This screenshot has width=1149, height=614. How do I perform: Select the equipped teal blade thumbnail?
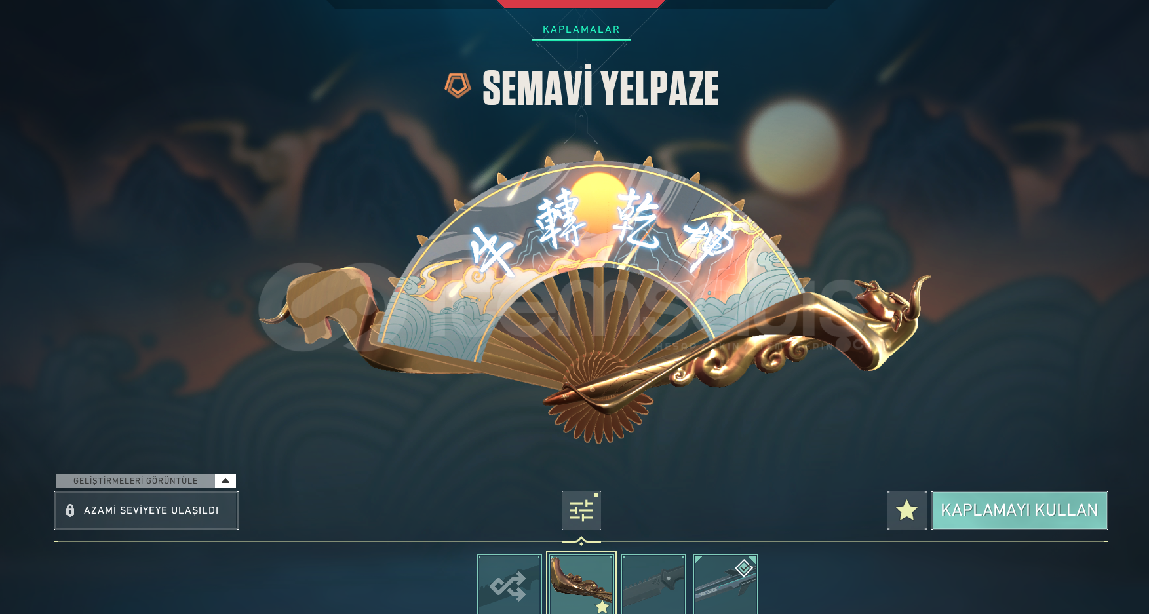[x=726, y=585]
